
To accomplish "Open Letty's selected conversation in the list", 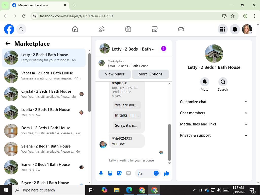I will (x=44, y=58).
